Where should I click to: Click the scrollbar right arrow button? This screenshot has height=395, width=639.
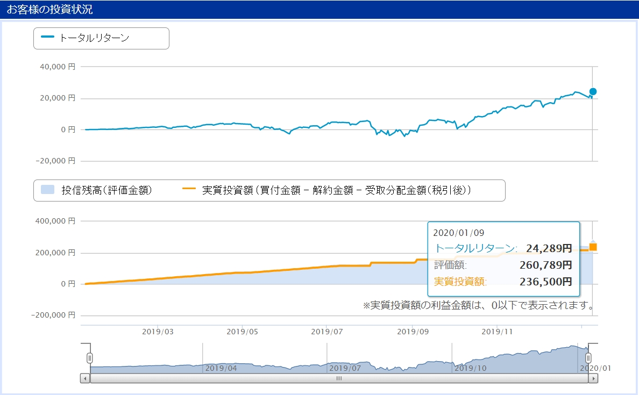point(593,378)
